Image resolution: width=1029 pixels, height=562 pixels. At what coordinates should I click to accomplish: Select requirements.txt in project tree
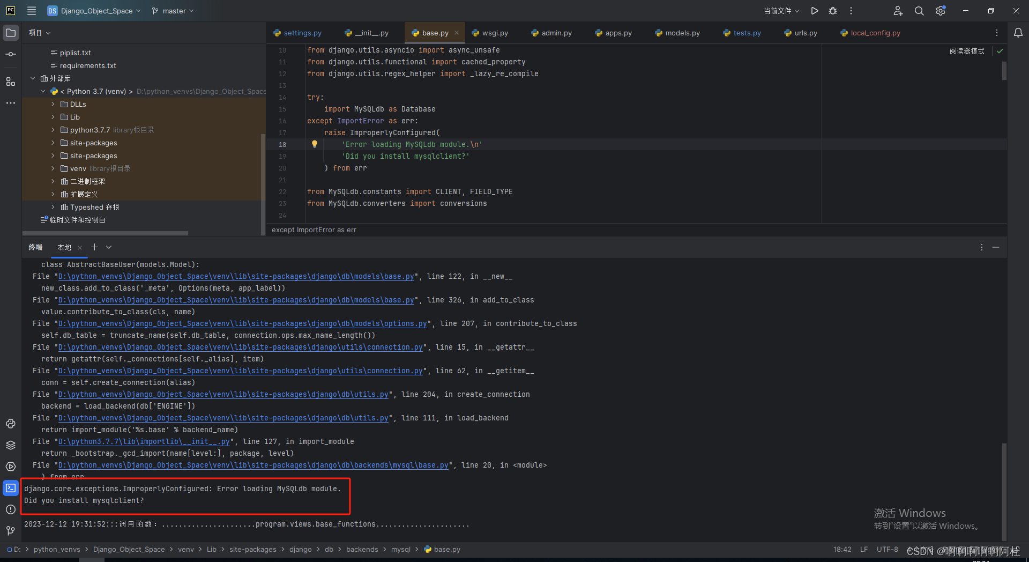[88, 65]
